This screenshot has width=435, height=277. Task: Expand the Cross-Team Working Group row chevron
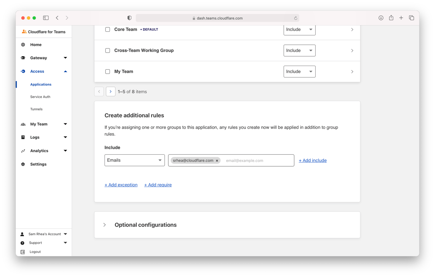352,50
